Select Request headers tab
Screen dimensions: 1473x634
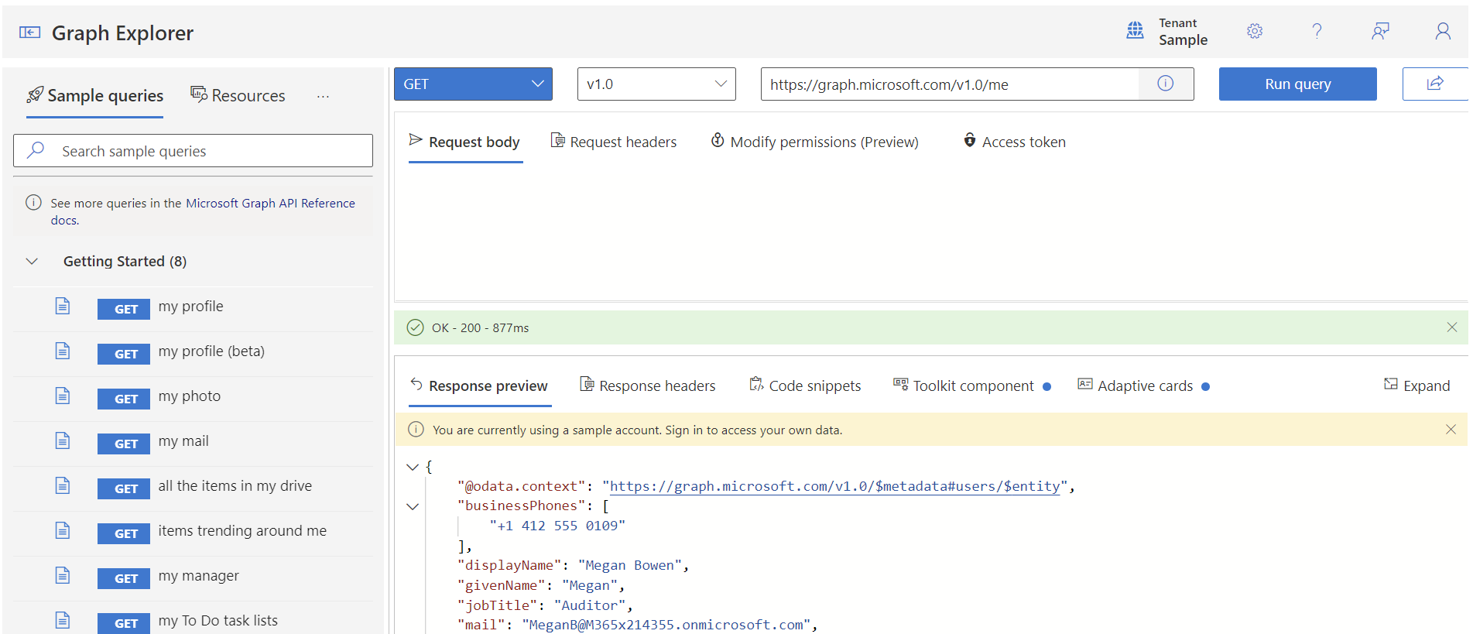tap(614, 142)
